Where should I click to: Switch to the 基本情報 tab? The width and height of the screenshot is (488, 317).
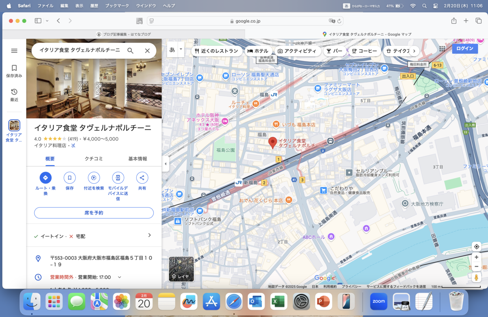pyautogui.click(x=137, y=159)
